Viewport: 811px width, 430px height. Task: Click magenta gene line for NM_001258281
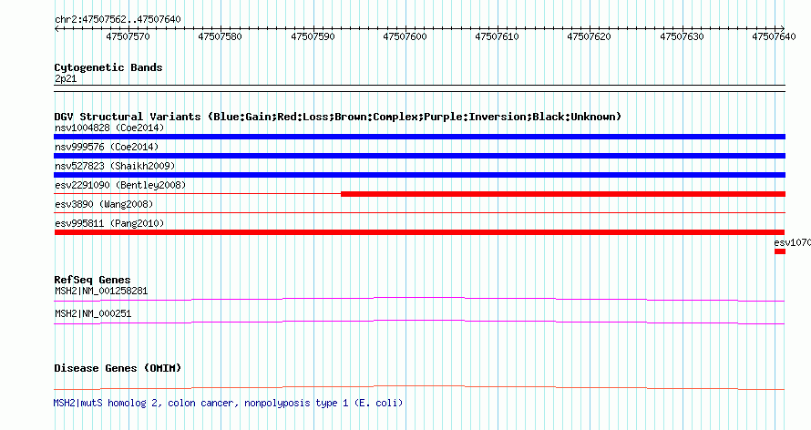click(x=419, y=299)
